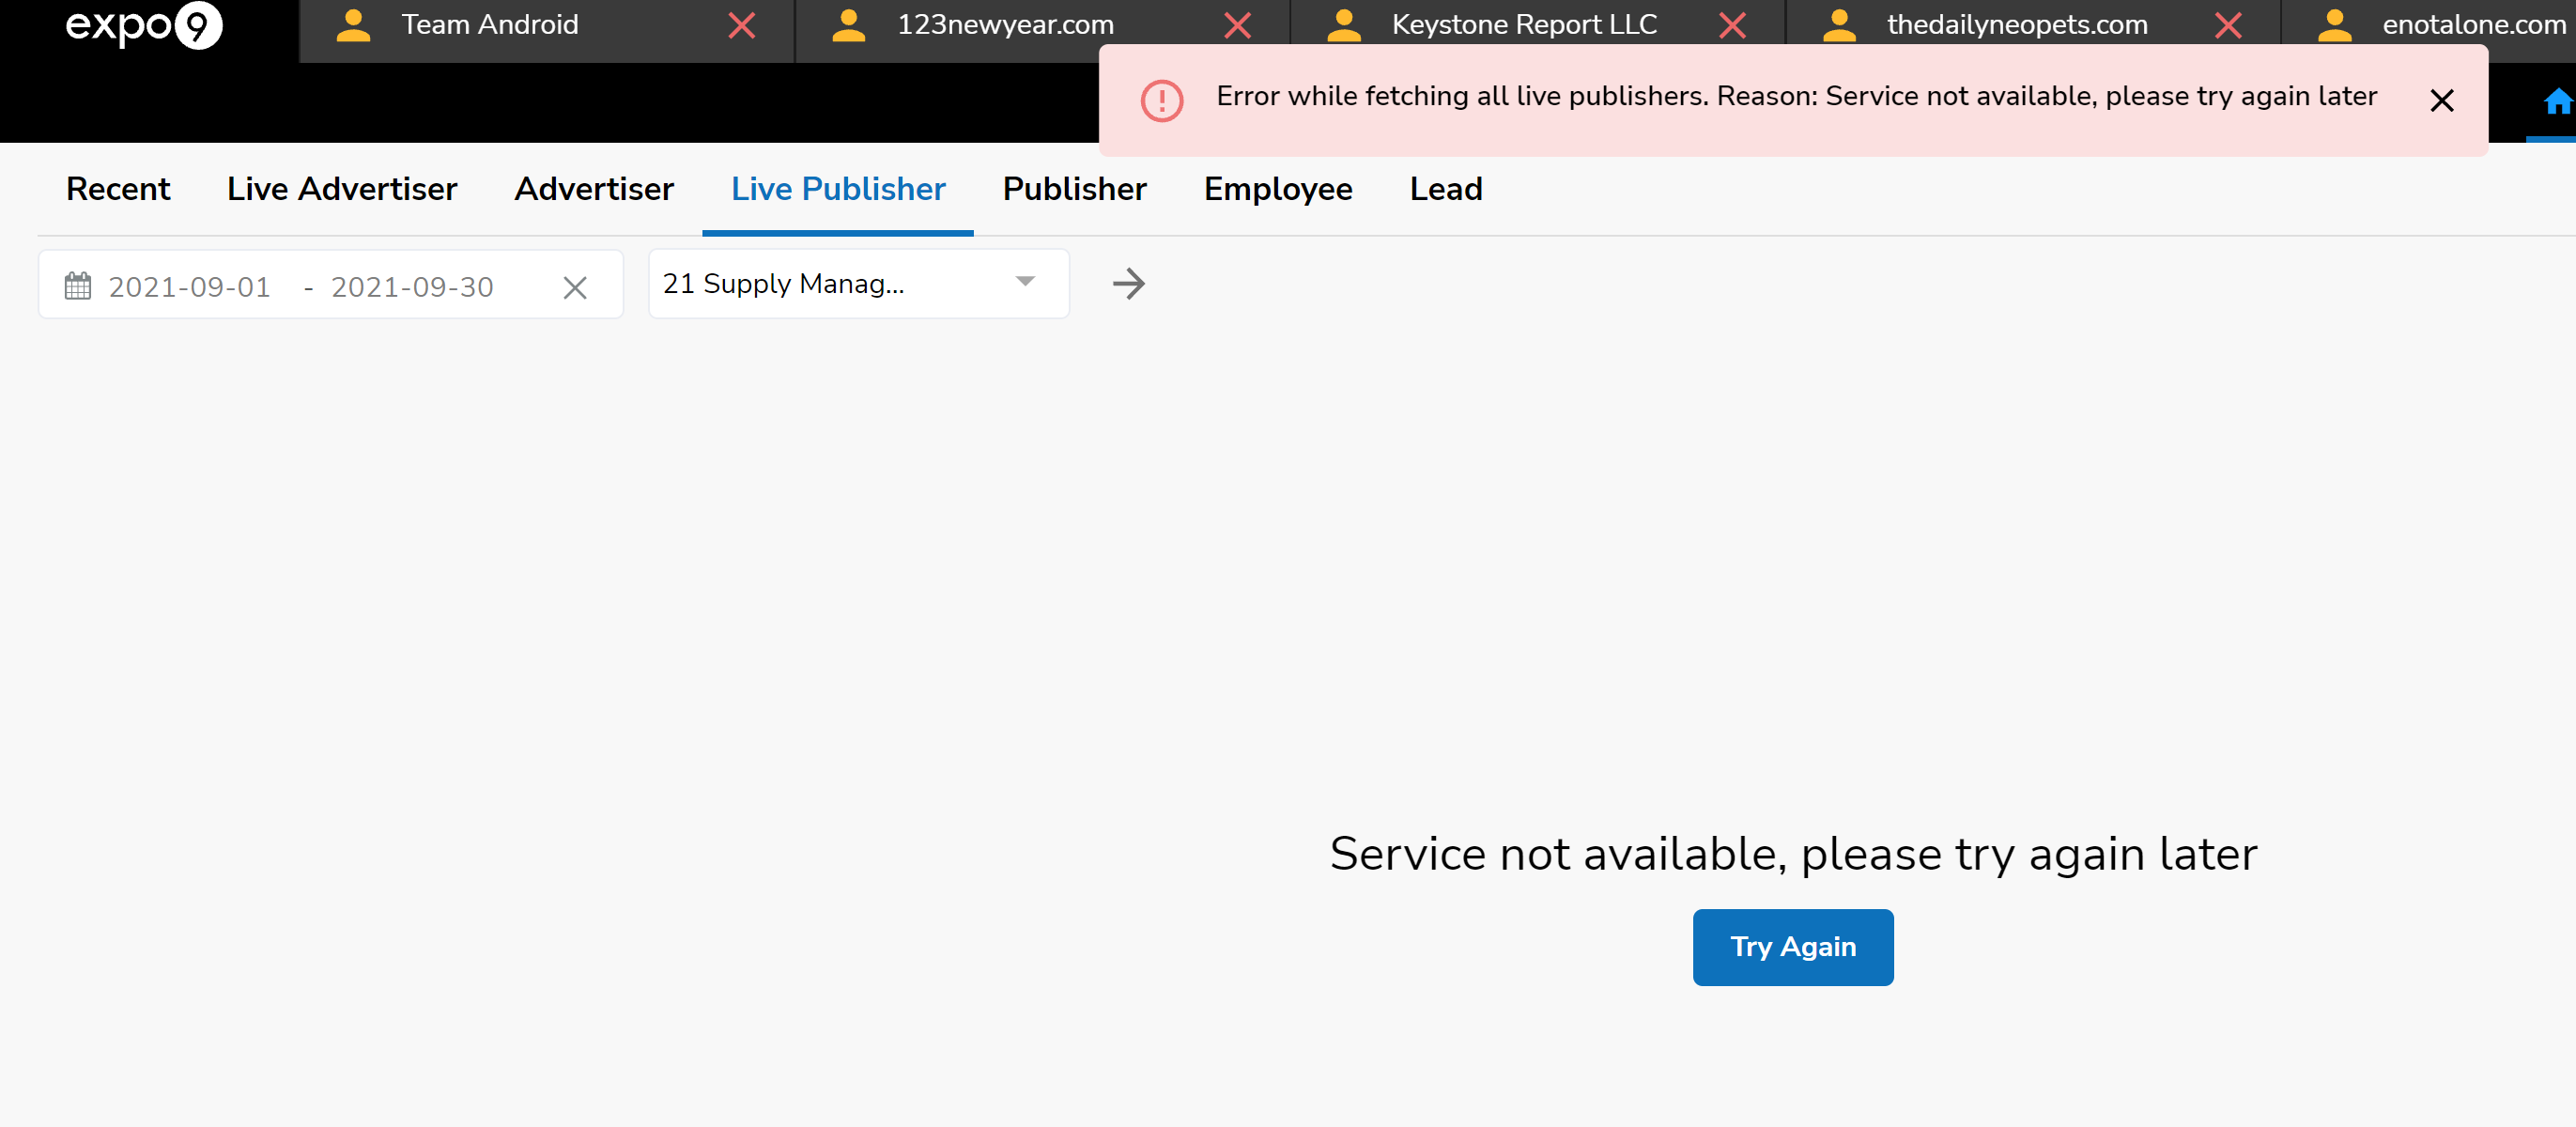Open the Supply Manager dropdown

pos(858,284)
